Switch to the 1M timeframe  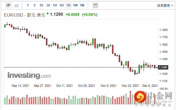click(82, 5)
